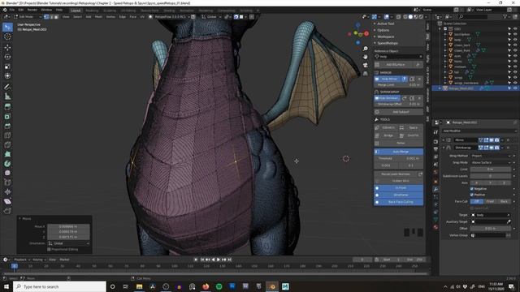Enable Proportional Editing checkbox in Move panel
The height and width of the screenshot is (292, 520).
[x=49, y=249]
